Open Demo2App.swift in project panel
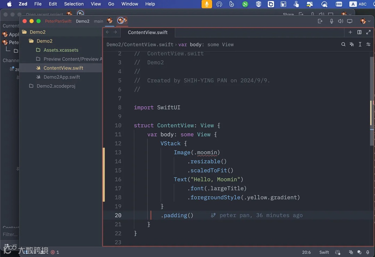This screenshot has width=375, height=257. point(61,77)
